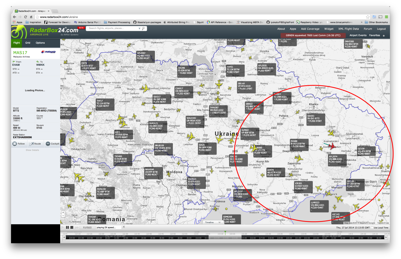Image resolution: width=401 pixels, height=259 pixels.
Task: Close the playback speed box
Action: click(x=124, y=227)
